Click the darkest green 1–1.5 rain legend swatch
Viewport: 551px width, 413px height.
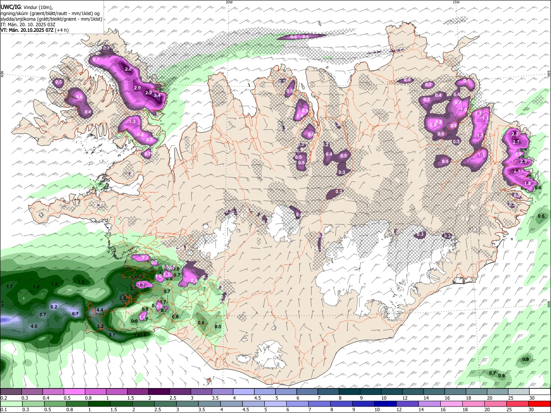[x=99, y=404]
